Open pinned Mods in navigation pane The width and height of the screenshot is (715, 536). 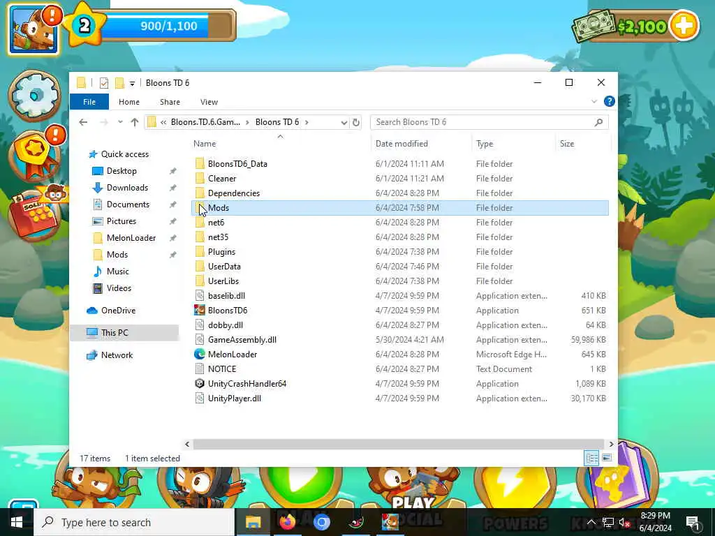[117, 254]
